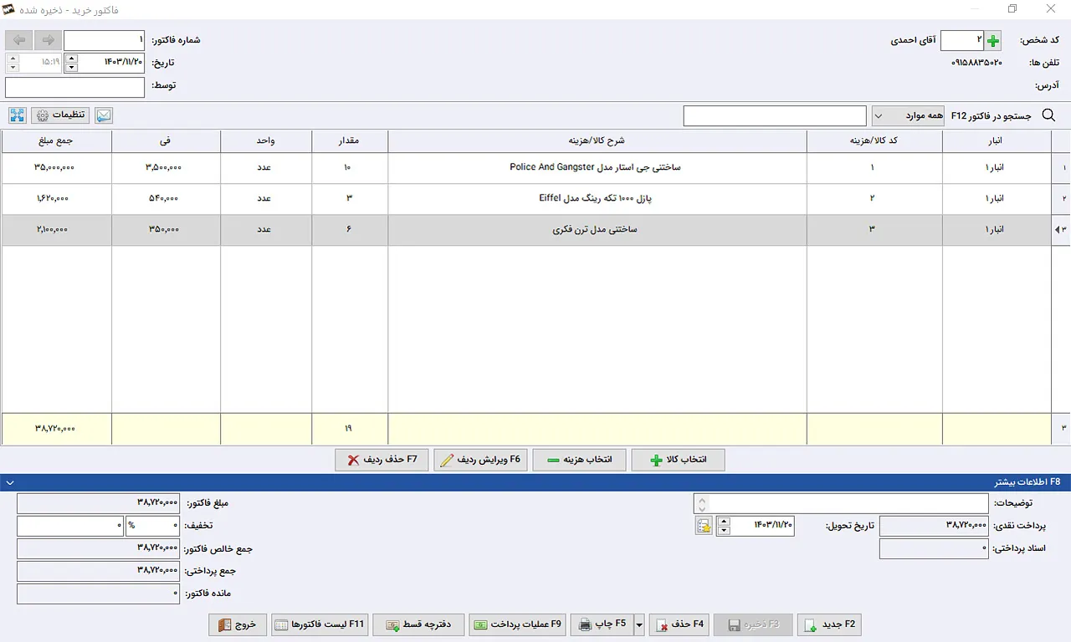Click the F6 ویرایش ردیف edit row button
Image resolution: width=1071 pixels, height=642 pixels.
(x=480, y=460)
